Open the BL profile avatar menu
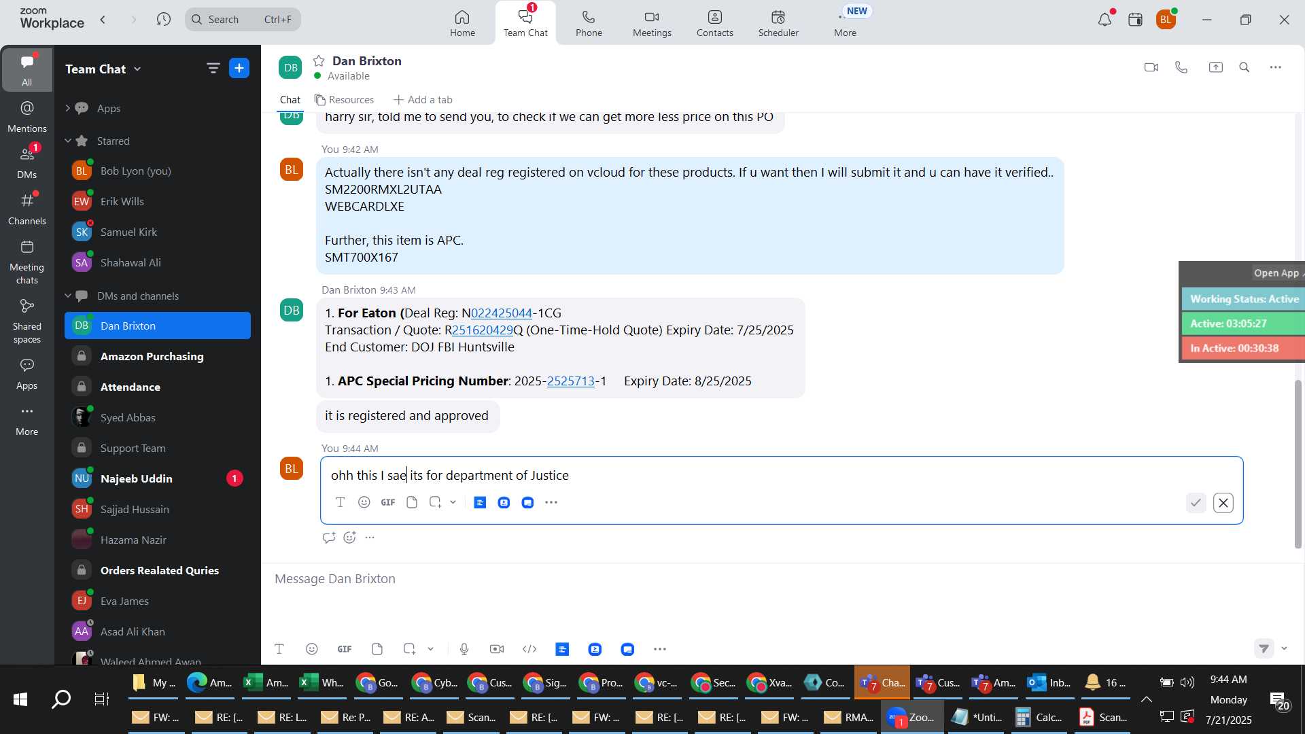 [1166, 20]
